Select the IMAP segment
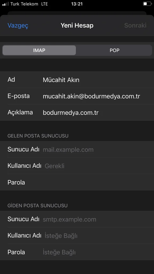Screen dimensions: 154x274 [39, 50]
